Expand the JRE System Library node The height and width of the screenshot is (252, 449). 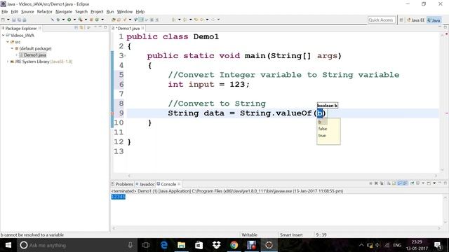click(x=8, y=62)
